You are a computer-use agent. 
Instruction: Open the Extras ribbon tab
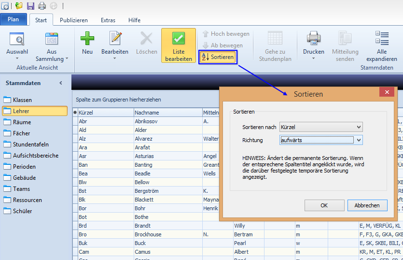[108, 20]
